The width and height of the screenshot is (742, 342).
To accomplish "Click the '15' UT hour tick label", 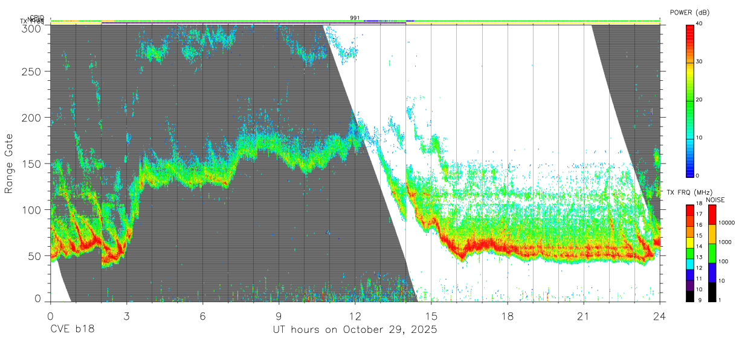I will click(431, 315).
